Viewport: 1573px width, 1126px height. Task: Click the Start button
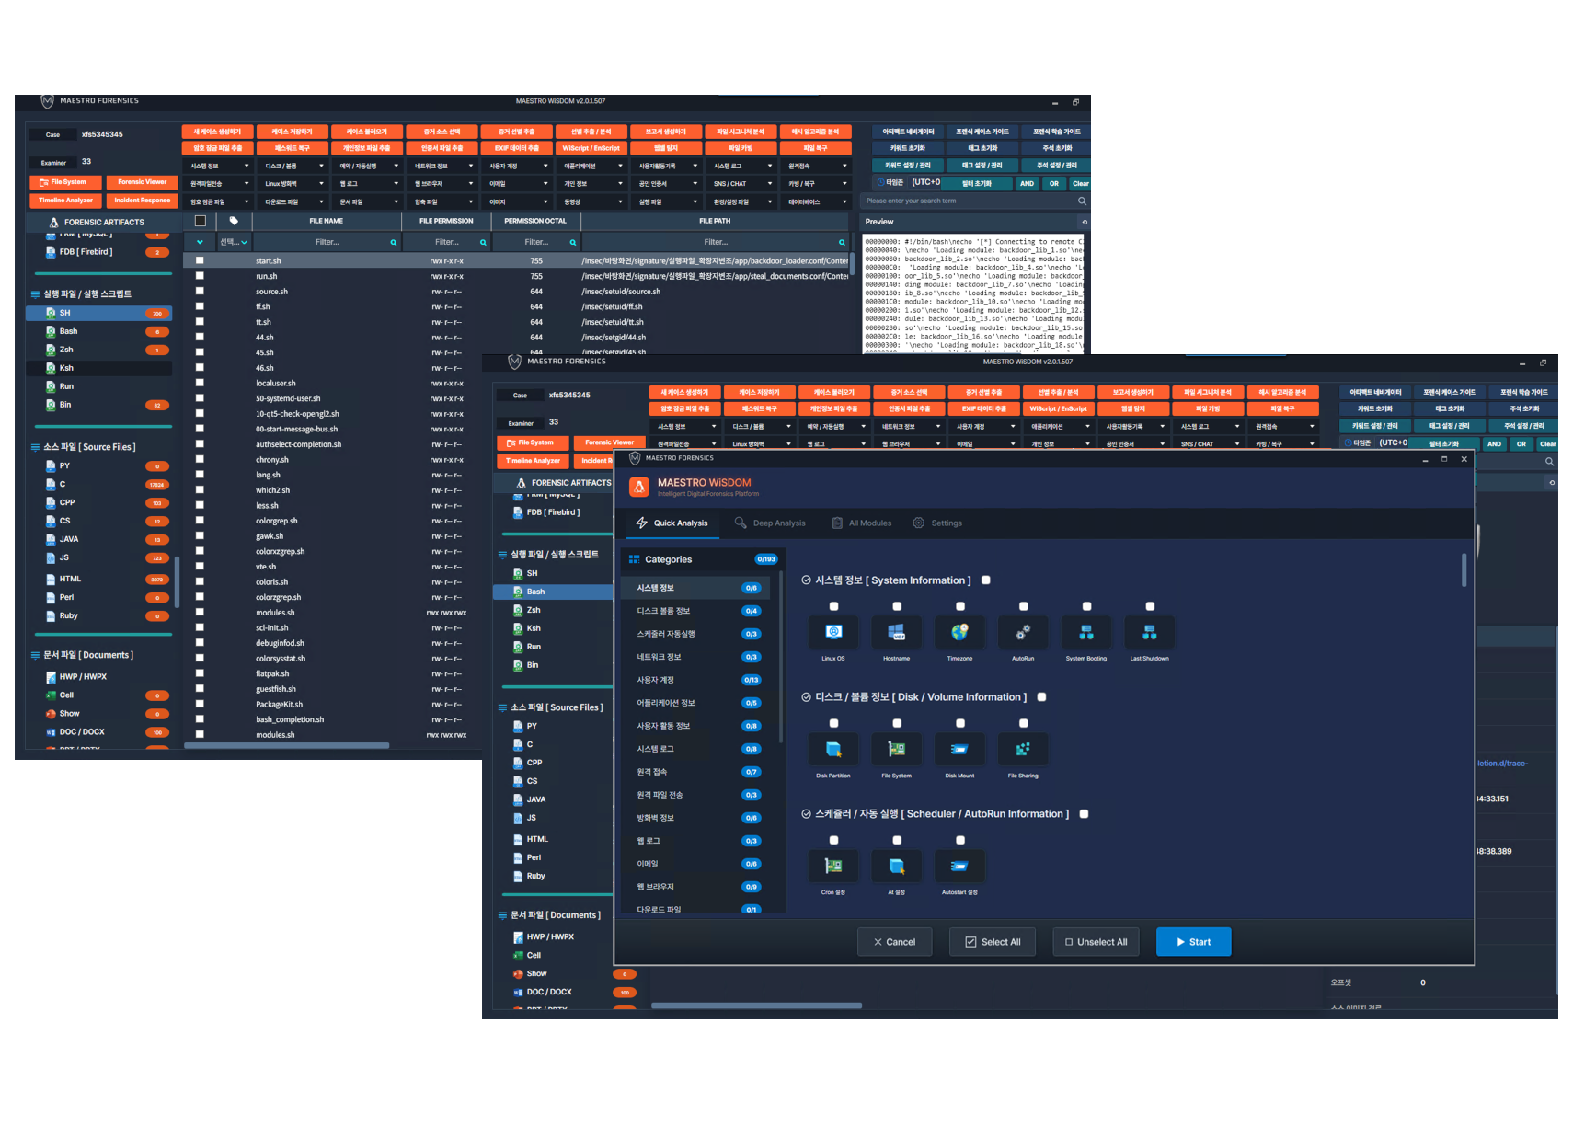click(1193, 942)
